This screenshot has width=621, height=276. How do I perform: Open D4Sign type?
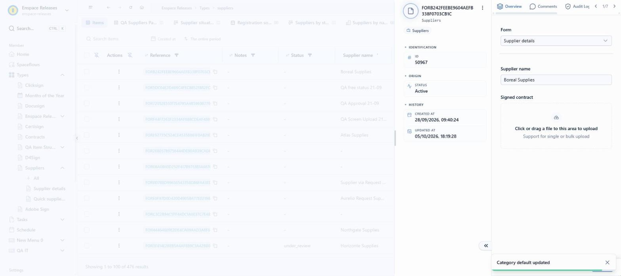(32, 157)
